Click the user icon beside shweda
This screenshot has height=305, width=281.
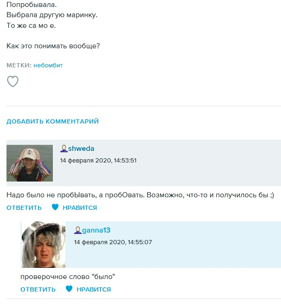point(64,149)
